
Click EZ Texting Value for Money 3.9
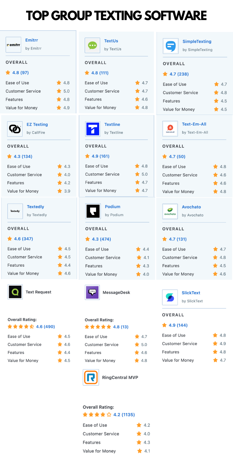67,191
